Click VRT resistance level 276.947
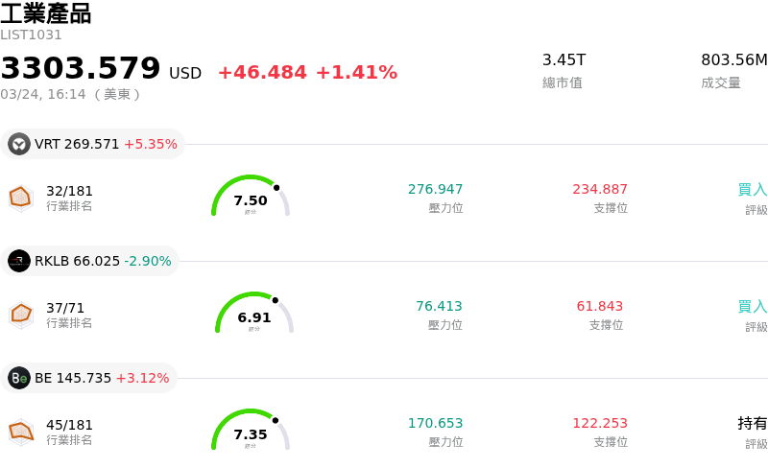 [x=435, y=189]
